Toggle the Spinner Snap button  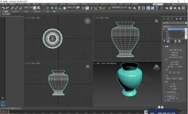105,8
